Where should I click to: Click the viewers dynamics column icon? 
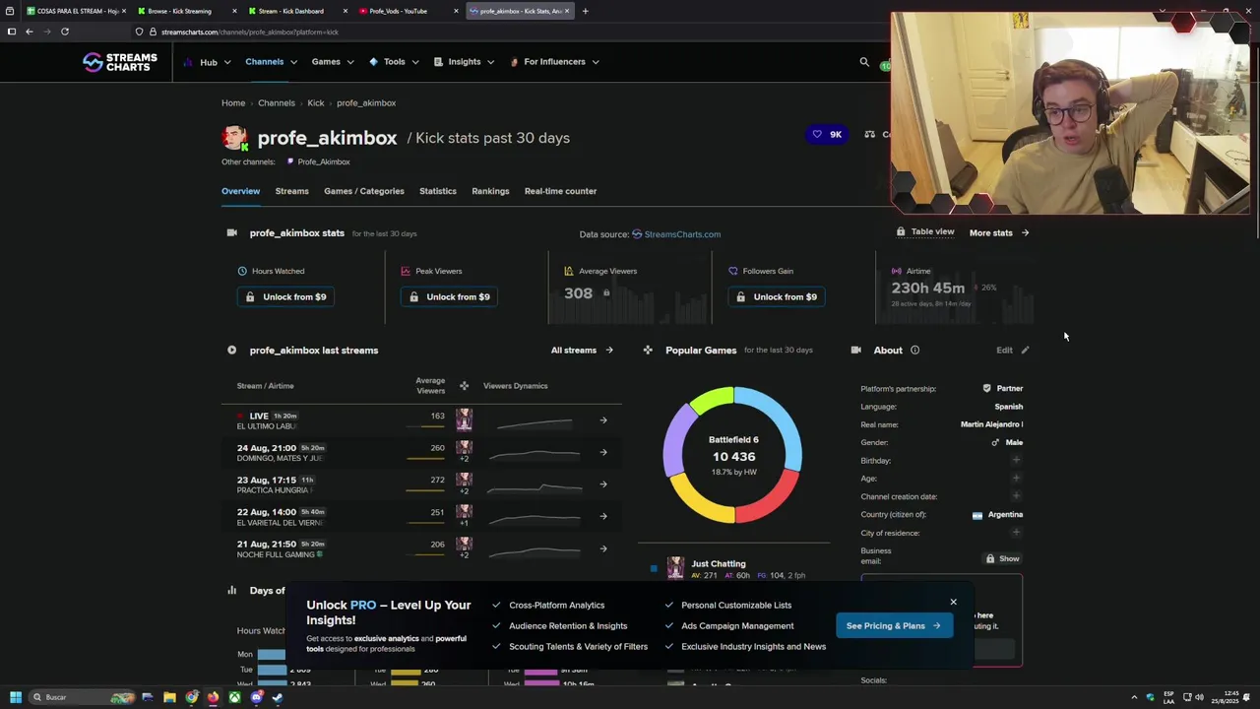click(464, 386)
